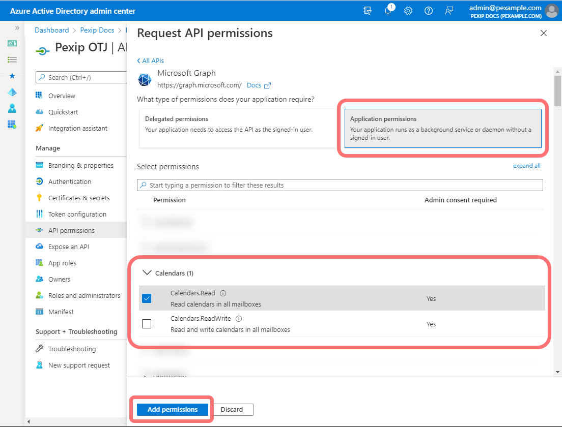Select the Application permissions option
The height and width of the screenshot is (427, 562).
442,128
